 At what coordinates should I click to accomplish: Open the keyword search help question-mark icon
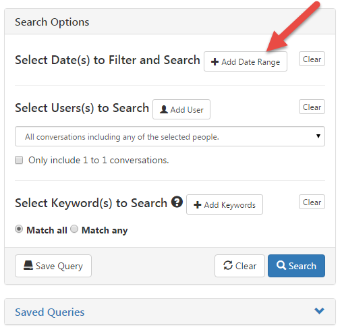(177, 202)
